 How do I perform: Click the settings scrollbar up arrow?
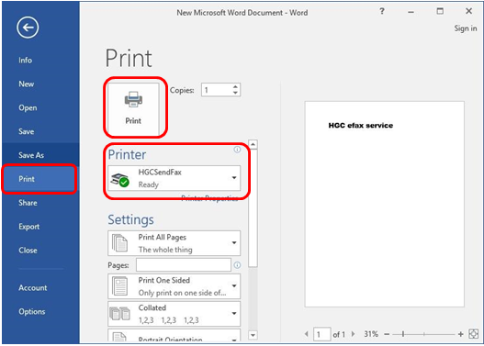[x=253, y=144]
